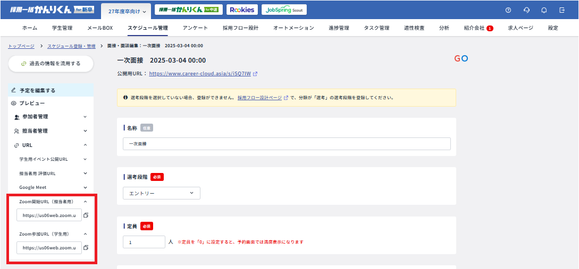Copy the Zoom参加URL (学生用) link
Image resolution: width=579 pixels, height=269 pixels.
coord(86,248)
